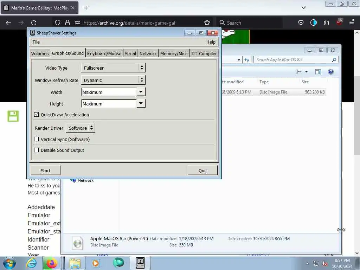Click the tracking protection shield icon
The height and width of the screenshot is (270, 360).
click(x=58, y=22)
